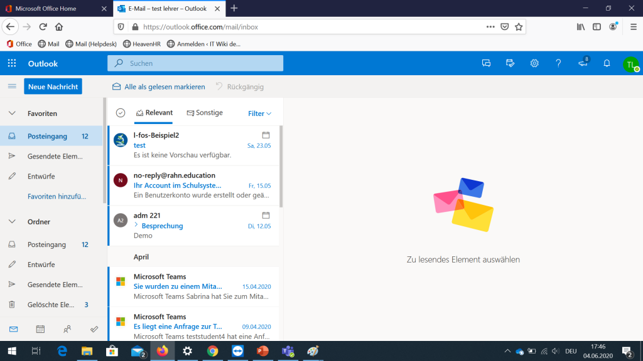Bookmark this page with the star

tap(519, 27)
